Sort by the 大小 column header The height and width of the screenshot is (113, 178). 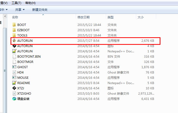tap(140, 17)
